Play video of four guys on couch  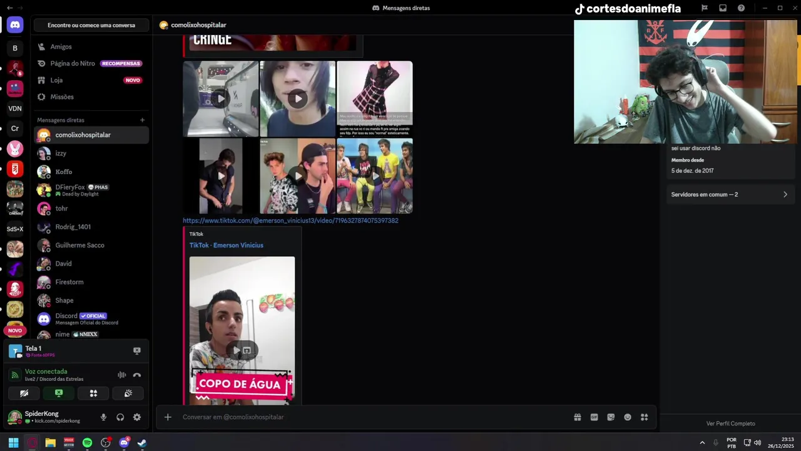tap(375, 176)
